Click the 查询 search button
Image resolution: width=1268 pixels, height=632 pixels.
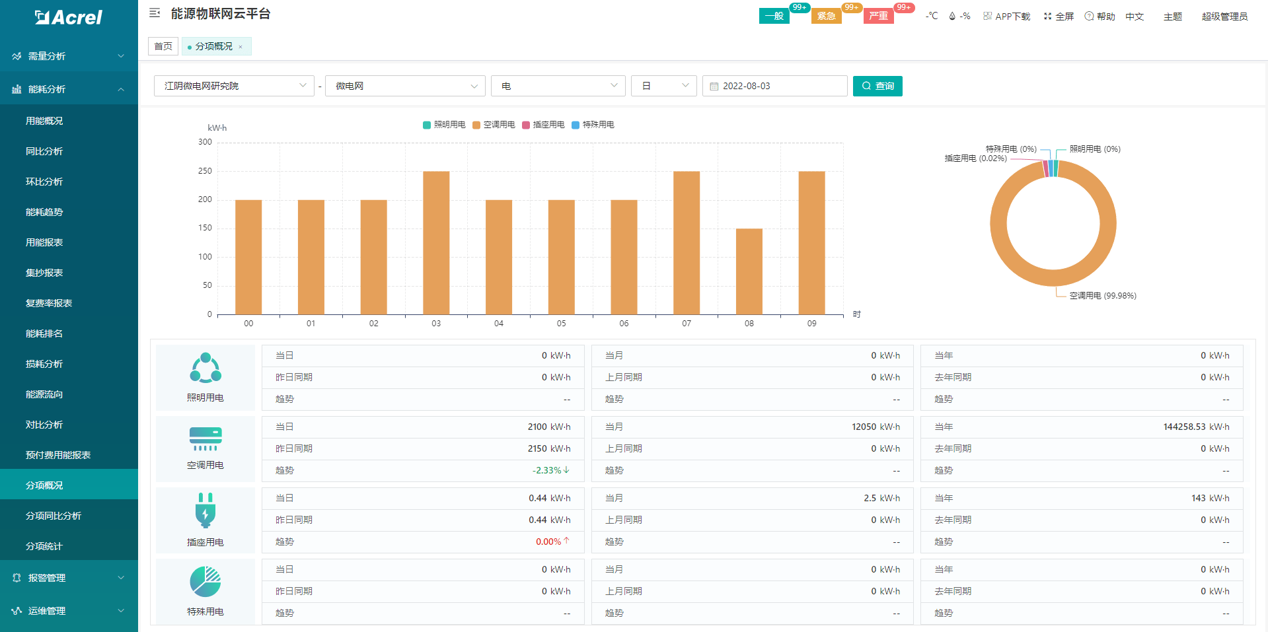point(877,86)
